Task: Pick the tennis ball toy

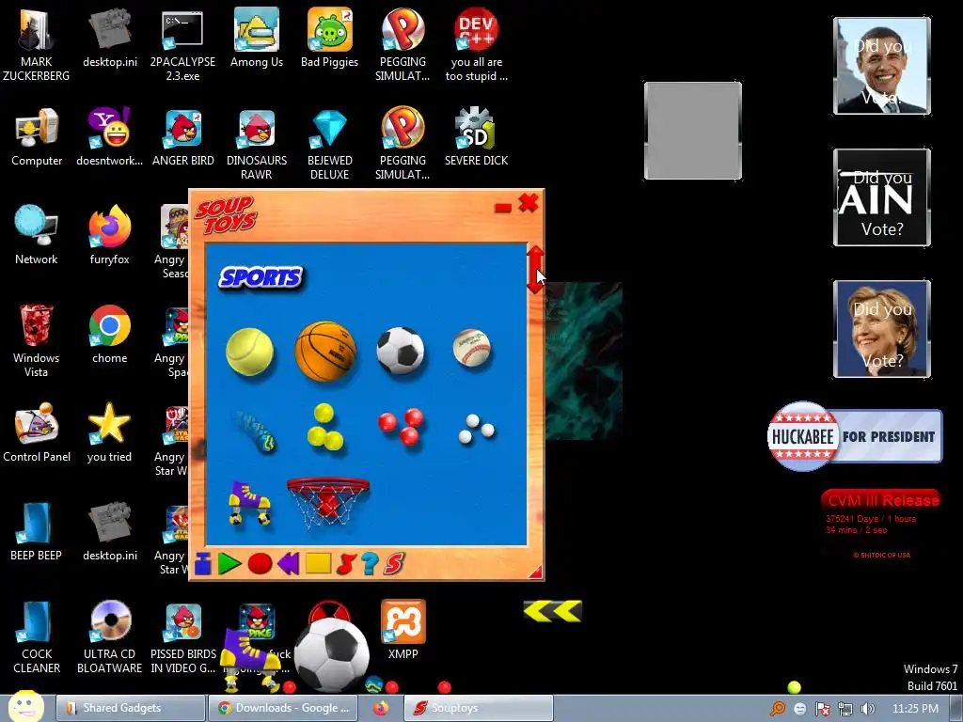Action: tap(250, 352)
